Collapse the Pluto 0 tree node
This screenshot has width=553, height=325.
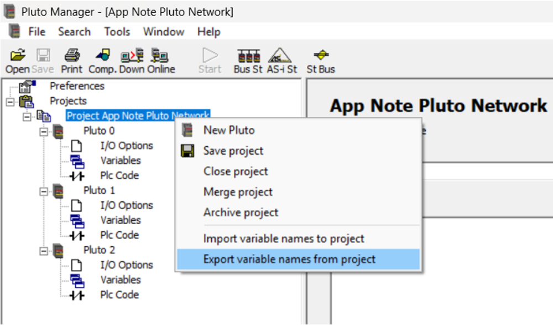point(44,131)
